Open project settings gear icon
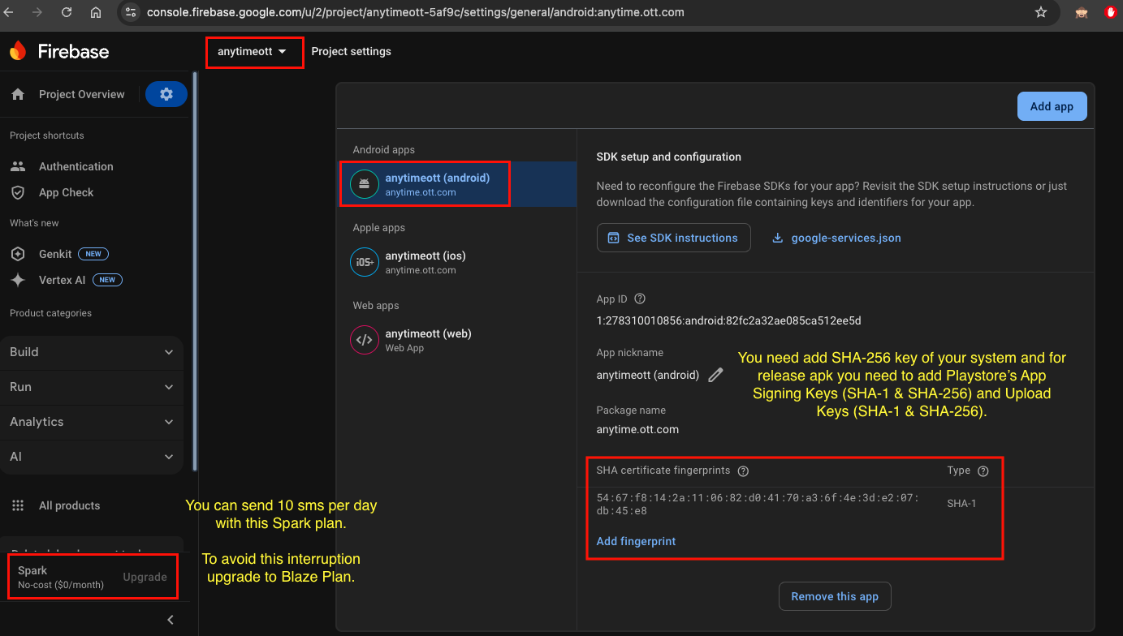Viewport: 1123px width, 636px height. (x=166, y=94)
